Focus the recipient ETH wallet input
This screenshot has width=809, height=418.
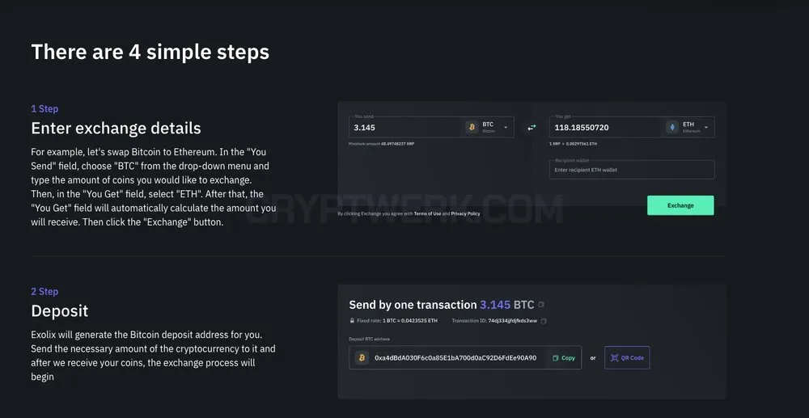click(632, 170)
